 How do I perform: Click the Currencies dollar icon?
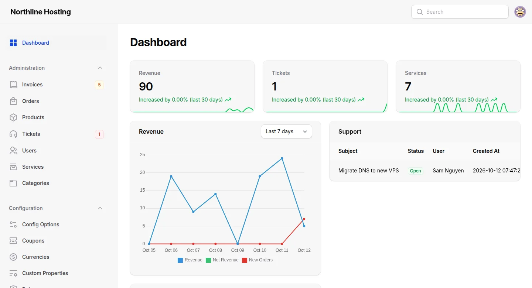pyautogui.click(x=13, y=257)
